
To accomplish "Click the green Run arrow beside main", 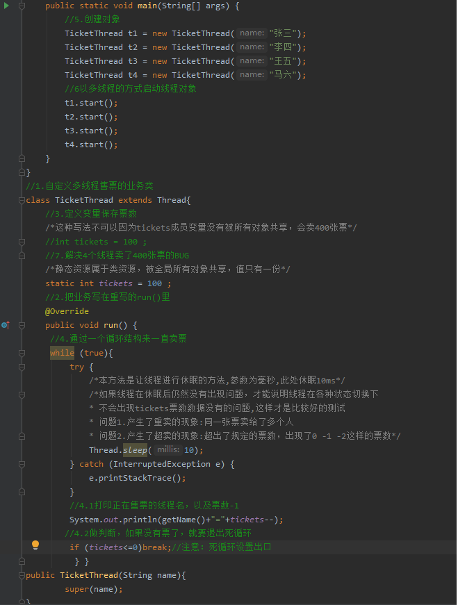I will (x=6, y=6).
